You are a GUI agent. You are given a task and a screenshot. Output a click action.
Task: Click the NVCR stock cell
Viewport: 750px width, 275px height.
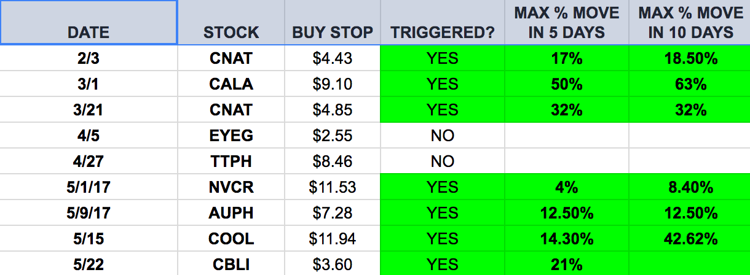(x=231, y=187)
